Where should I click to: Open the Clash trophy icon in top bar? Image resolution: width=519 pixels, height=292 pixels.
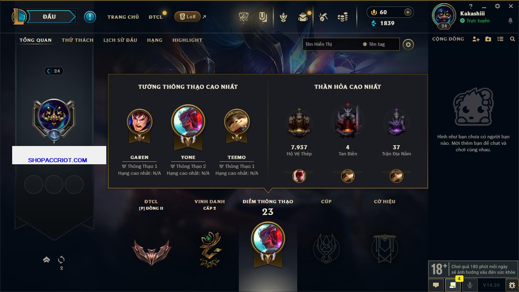tap(244, 17)
